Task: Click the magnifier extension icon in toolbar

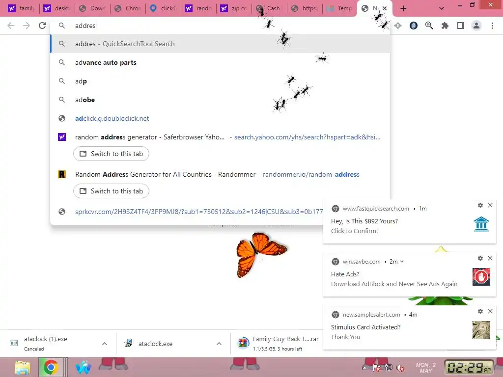Action: 429,26
